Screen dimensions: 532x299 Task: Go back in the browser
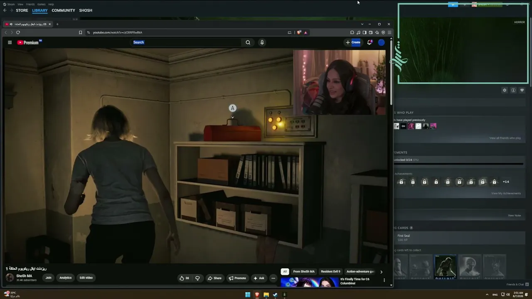(6, 32)
